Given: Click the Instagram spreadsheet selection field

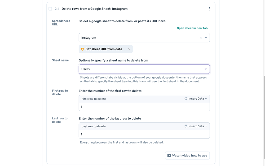Looking at the screenshot, I should 138,38.
